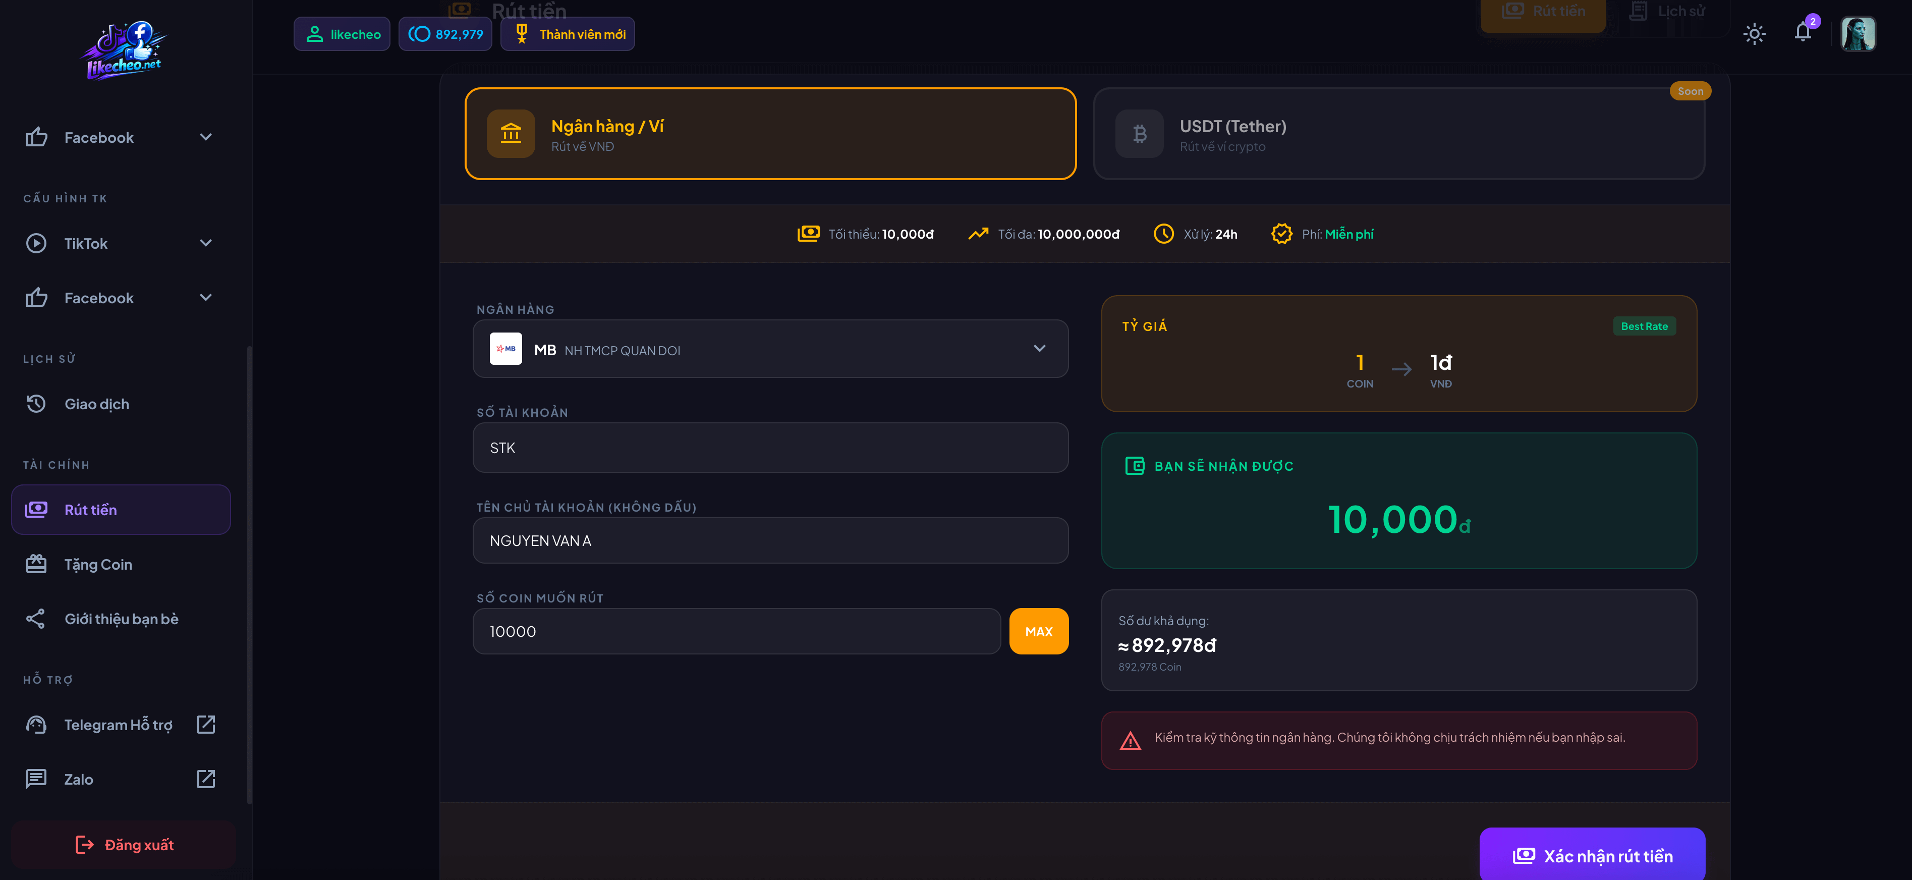Click the Giao dịch history clock icon

pyautogui.click(x=36, y=404)
